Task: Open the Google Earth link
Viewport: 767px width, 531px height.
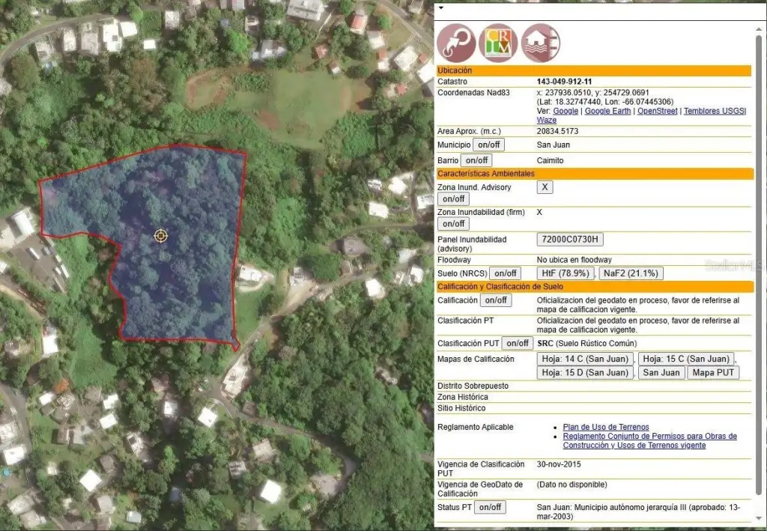Action: [x=607, y=111]
